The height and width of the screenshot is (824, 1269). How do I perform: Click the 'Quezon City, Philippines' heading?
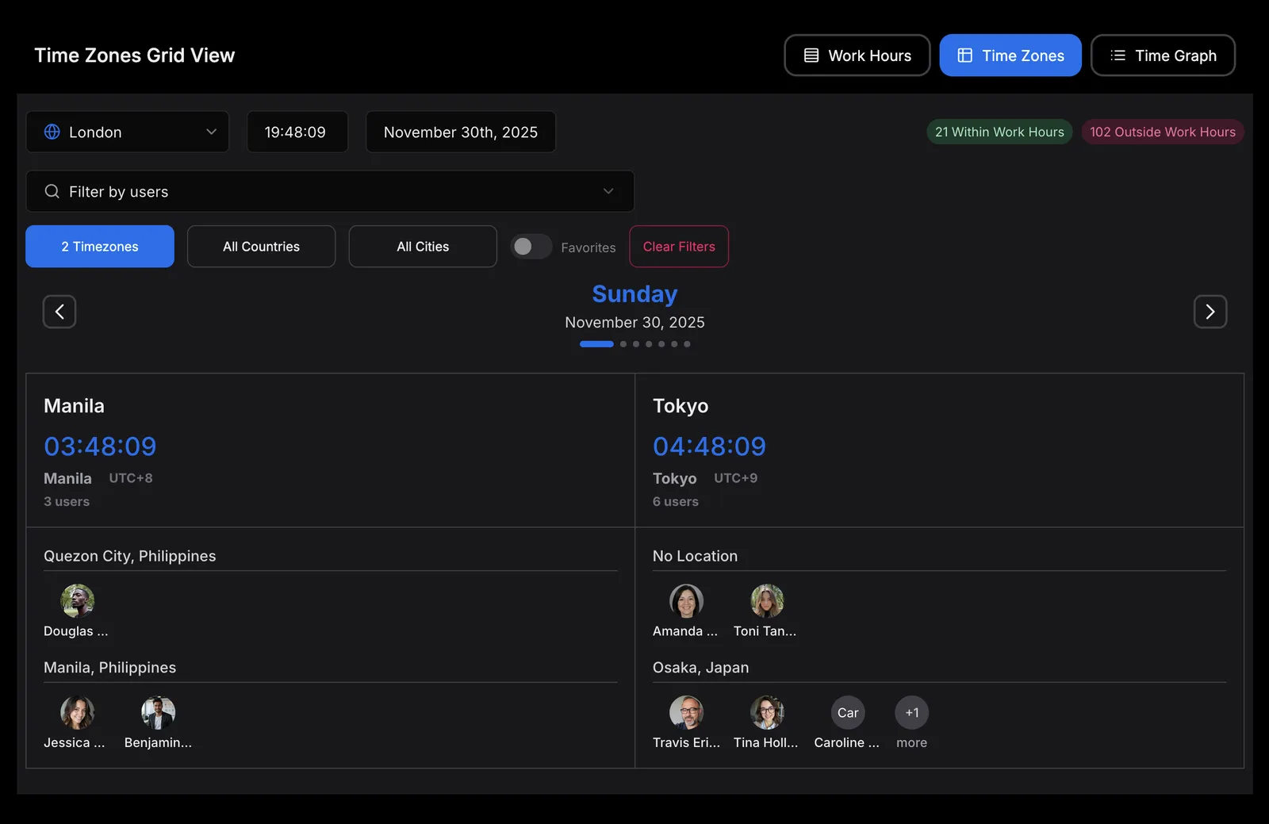tap(130, 556)
